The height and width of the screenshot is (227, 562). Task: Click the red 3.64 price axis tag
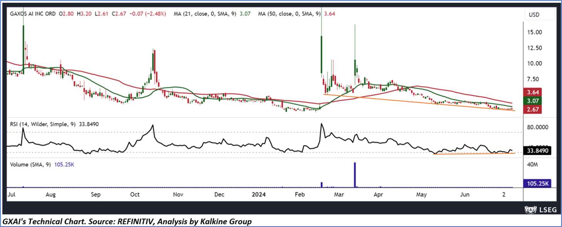(533, 92)
